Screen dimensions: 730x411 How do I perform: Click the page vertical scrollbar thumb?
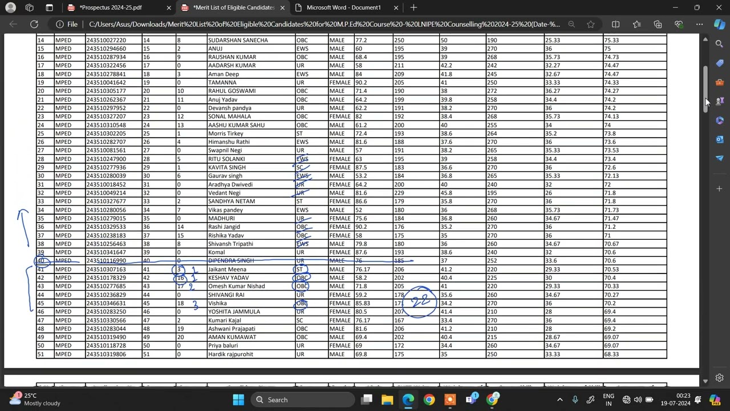tap(705, 89)
